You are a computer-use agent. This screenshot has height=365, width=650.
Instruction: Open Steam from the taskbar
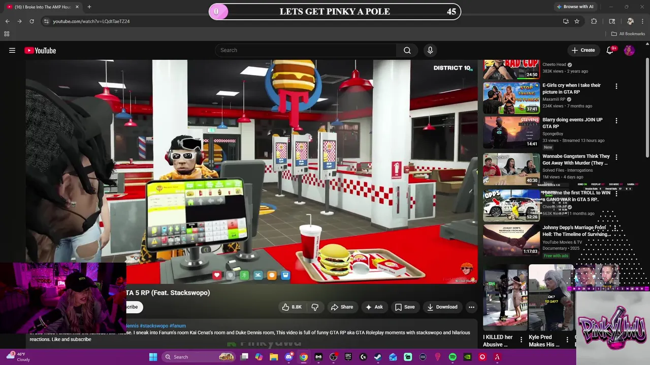(378, 357)
